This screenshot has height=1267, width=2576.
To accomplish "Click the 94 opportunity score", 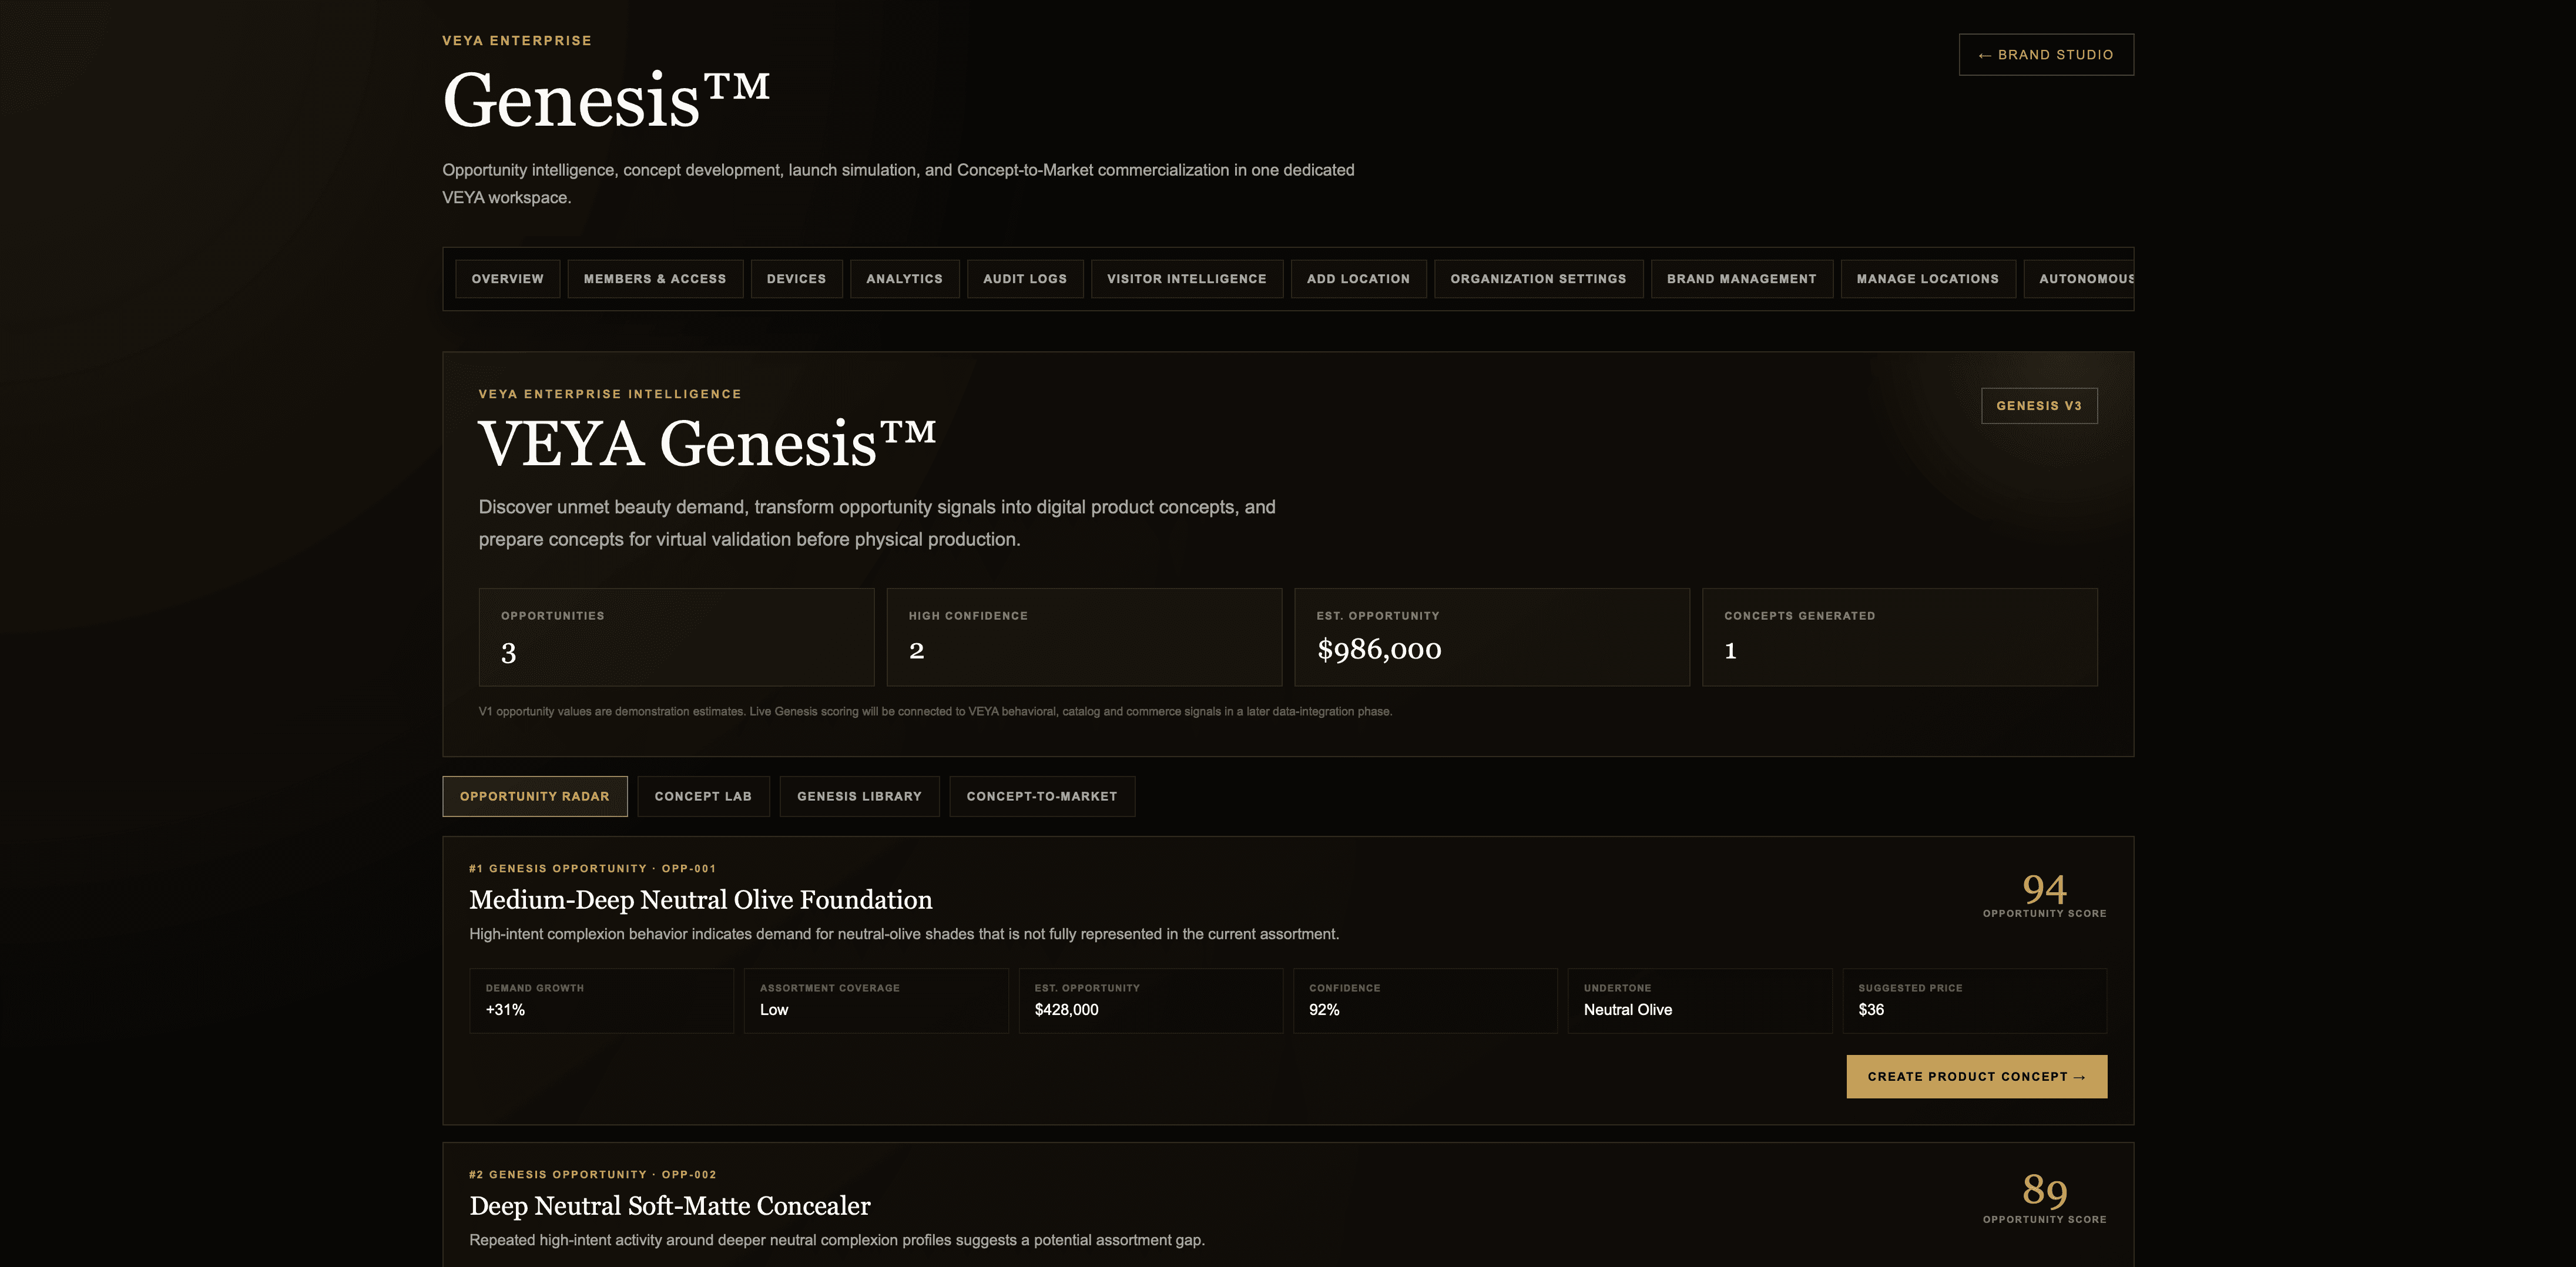I will (x=2044, y=889).
